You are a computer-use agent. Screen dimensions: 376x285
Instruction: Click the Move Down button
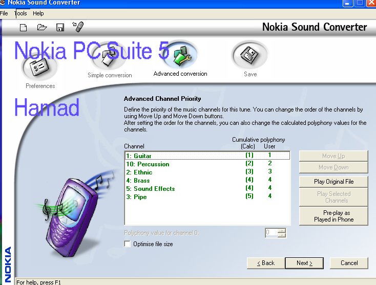[333, 167]
